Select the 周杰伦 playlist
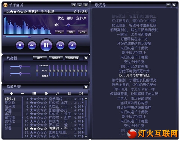180x141 pixels. click(10, 103)
